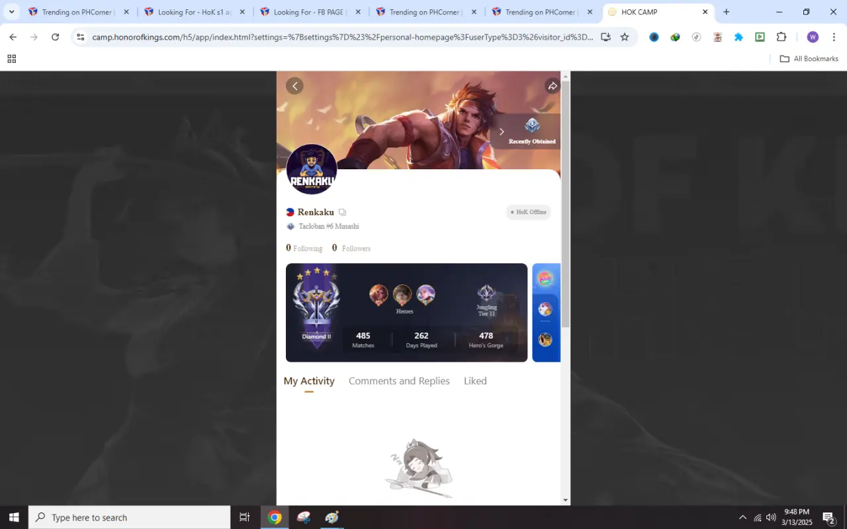Open the Windows Start menu
847x529 pixels.
(14, 517)
